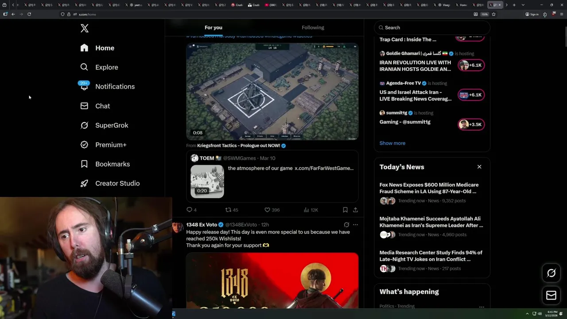Image resolution: width=567 pixels, height=319 pixels.
Task: Open the Kriegsfront Tactics - Prologue link
Action: 238,146
